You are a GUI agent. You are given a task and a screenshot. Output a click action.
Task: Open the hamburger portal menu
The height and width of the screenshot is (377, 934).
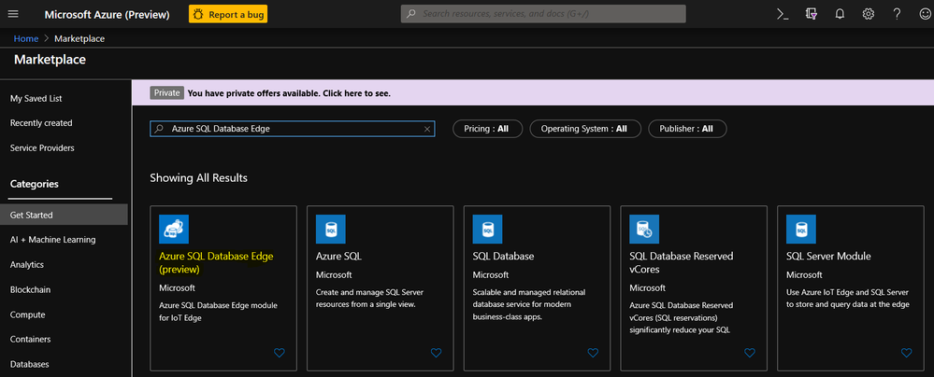coord(13,14)
